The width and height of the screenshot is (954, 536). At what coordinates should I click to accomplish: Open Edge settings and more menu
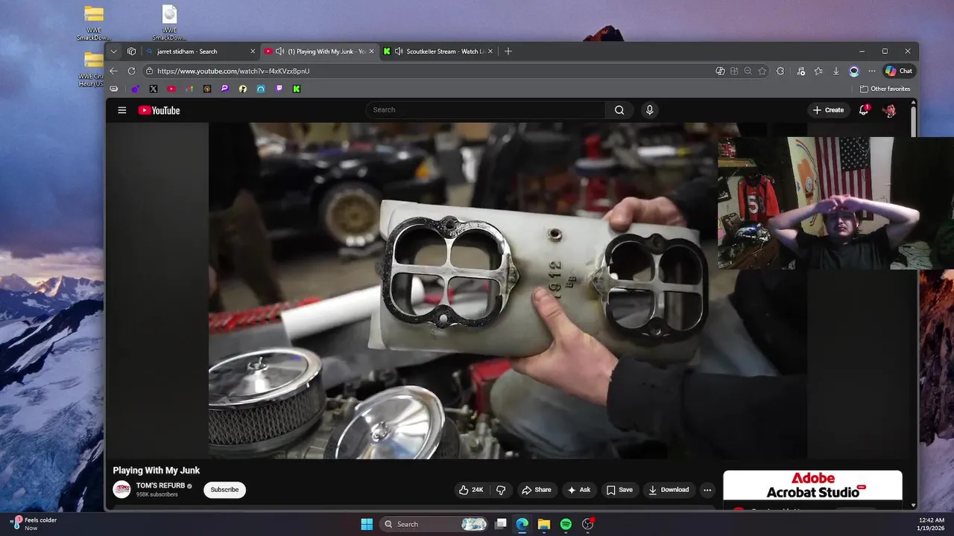coord(872,71)
